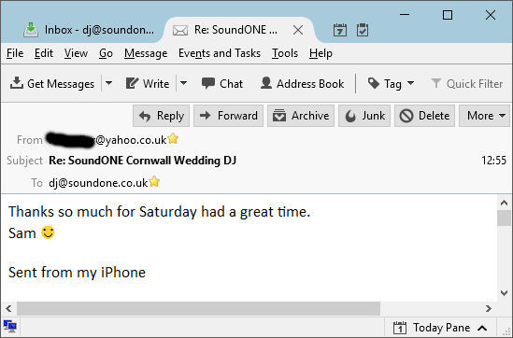Close the Re: SoundONE message tab
Screen dimensions: 513x338
pos(298,31)
